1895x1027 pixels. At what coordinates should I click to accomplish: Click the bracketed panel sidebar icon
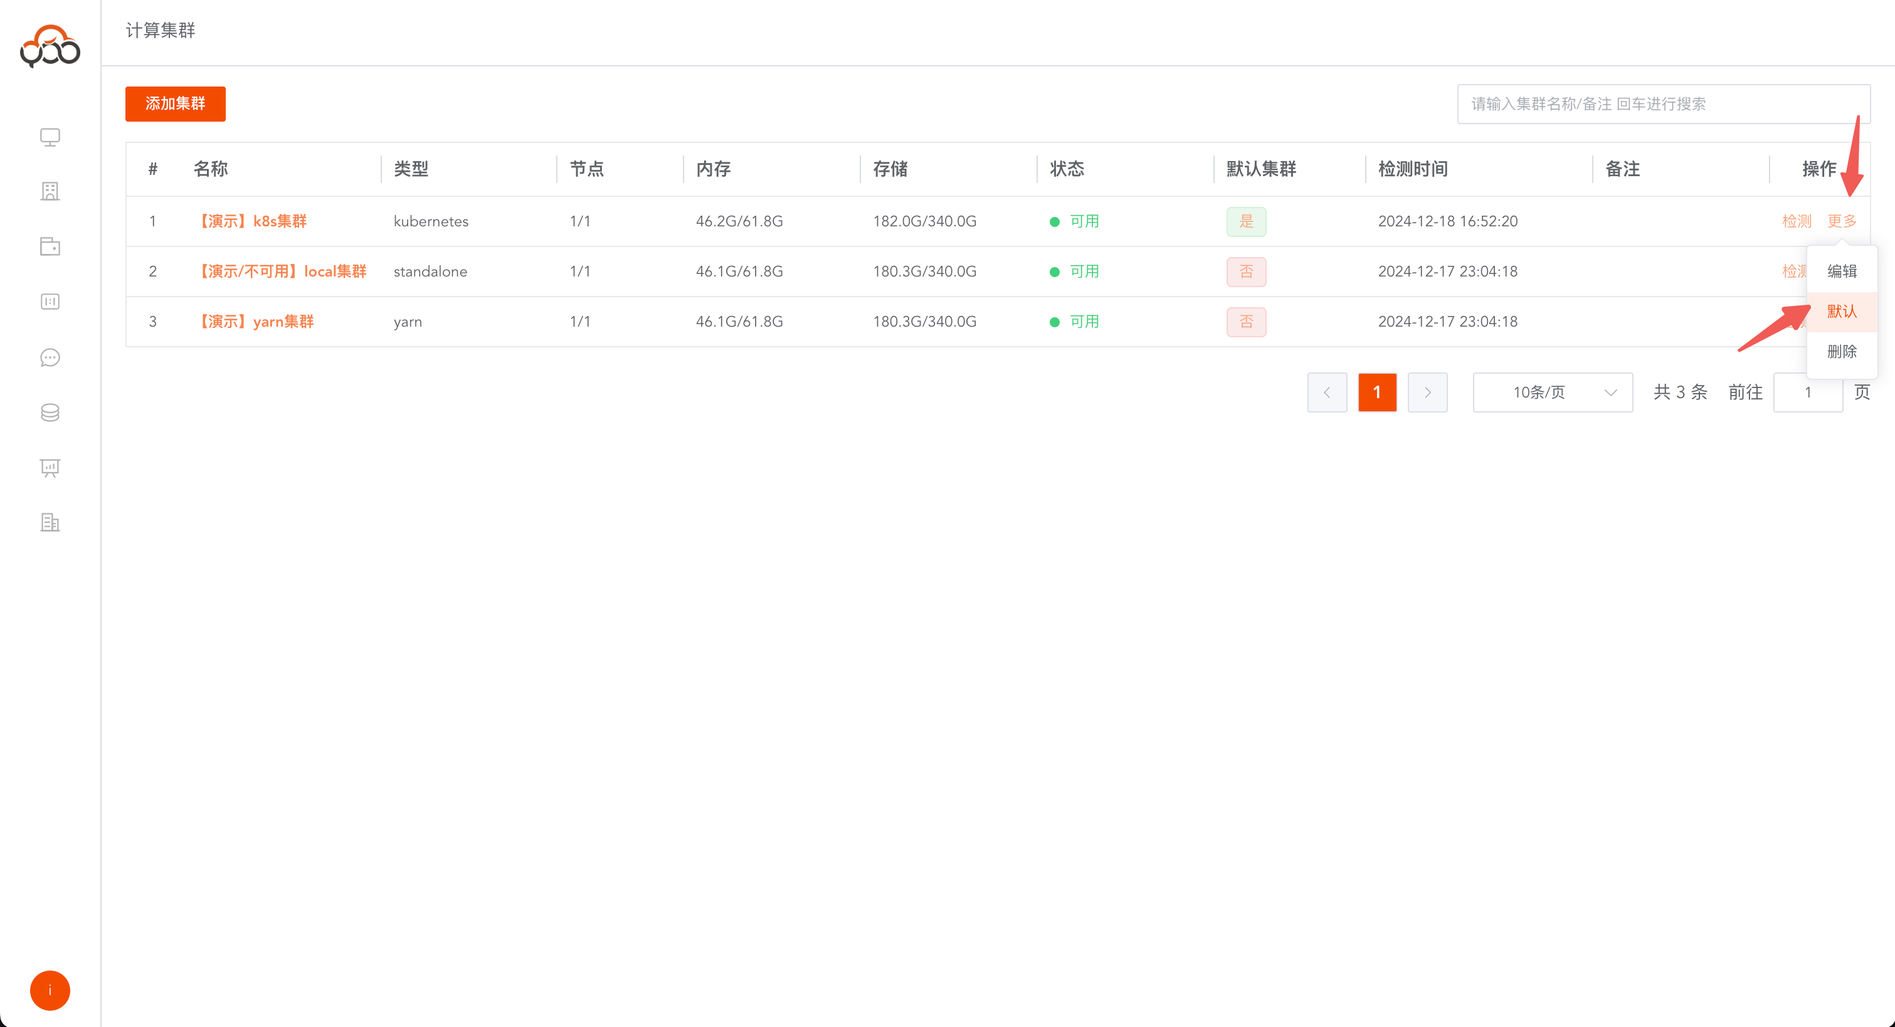coord(50,302)
